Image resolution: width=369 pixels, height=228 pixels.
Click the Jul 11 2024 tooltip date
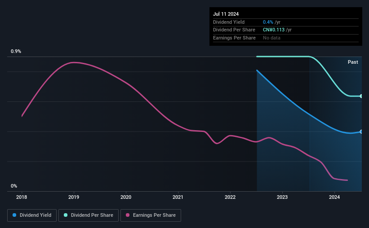click(x=226, y=14)
